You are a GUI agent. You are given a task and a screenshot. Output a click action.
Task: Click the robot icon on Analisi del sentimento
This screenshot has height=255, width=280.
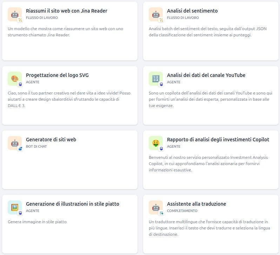tap(155, 14)
